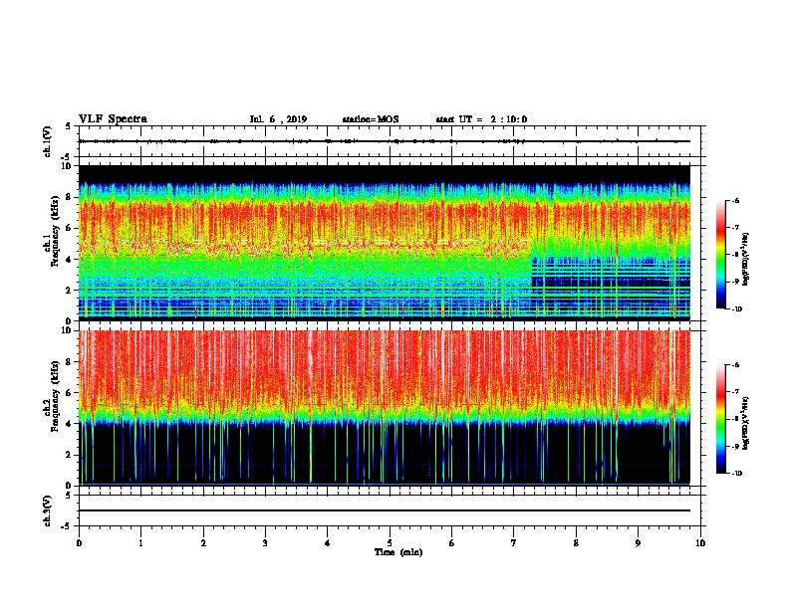This screenshot has height=609, width=789.
Task: Click time axis tick label "7"
Action: tap(514, 543)
